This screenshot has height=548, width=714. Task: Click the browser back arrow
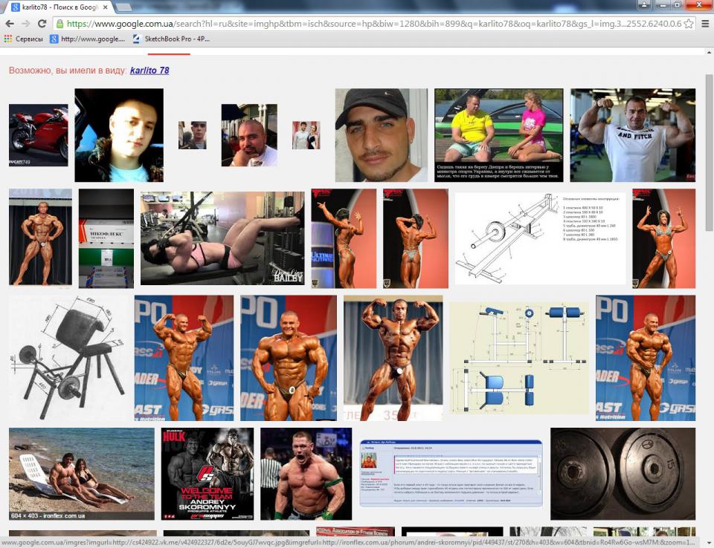(10, 24)
